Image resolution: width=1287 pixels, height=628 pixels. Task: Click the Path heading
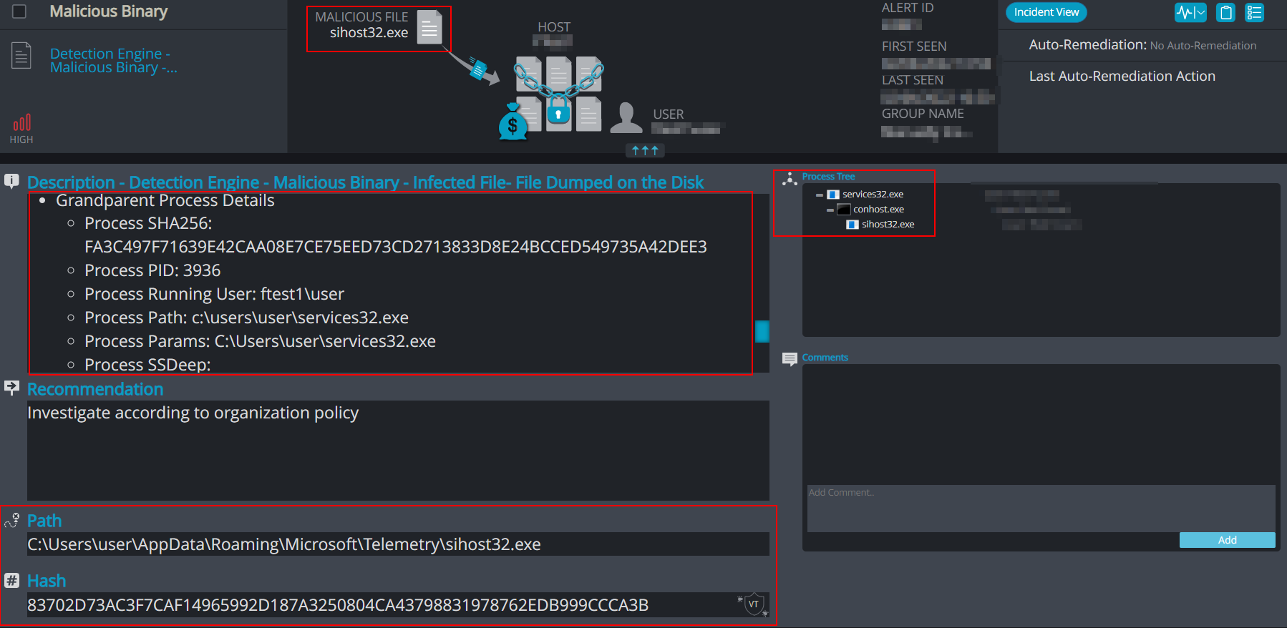coord(44,521)
